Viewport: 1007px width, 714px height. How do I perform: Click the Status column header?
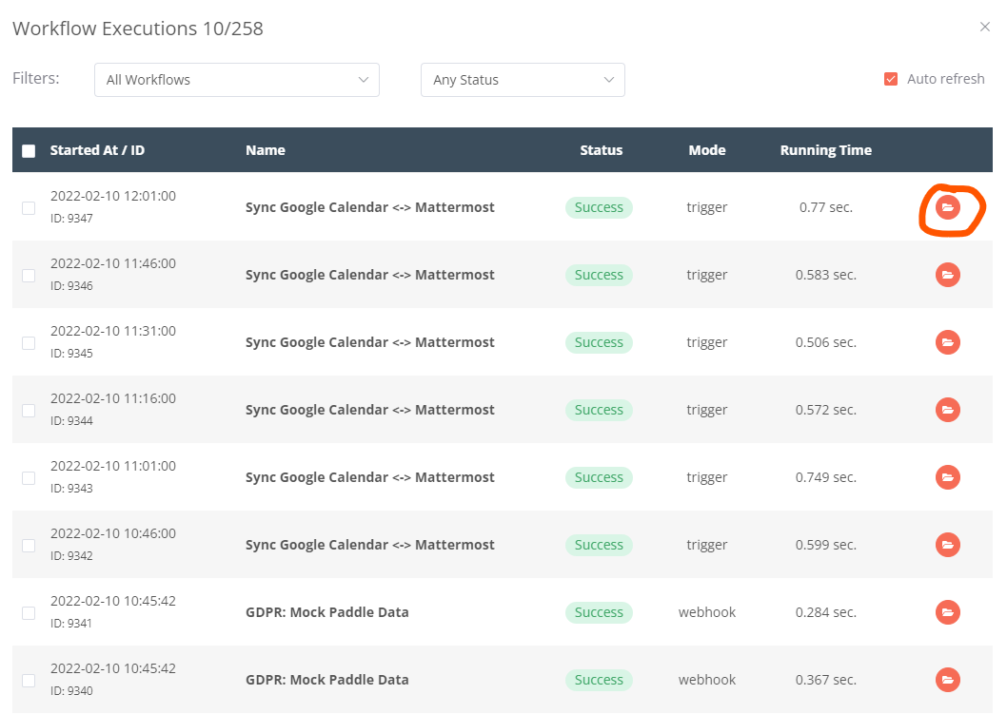point(601,150)
